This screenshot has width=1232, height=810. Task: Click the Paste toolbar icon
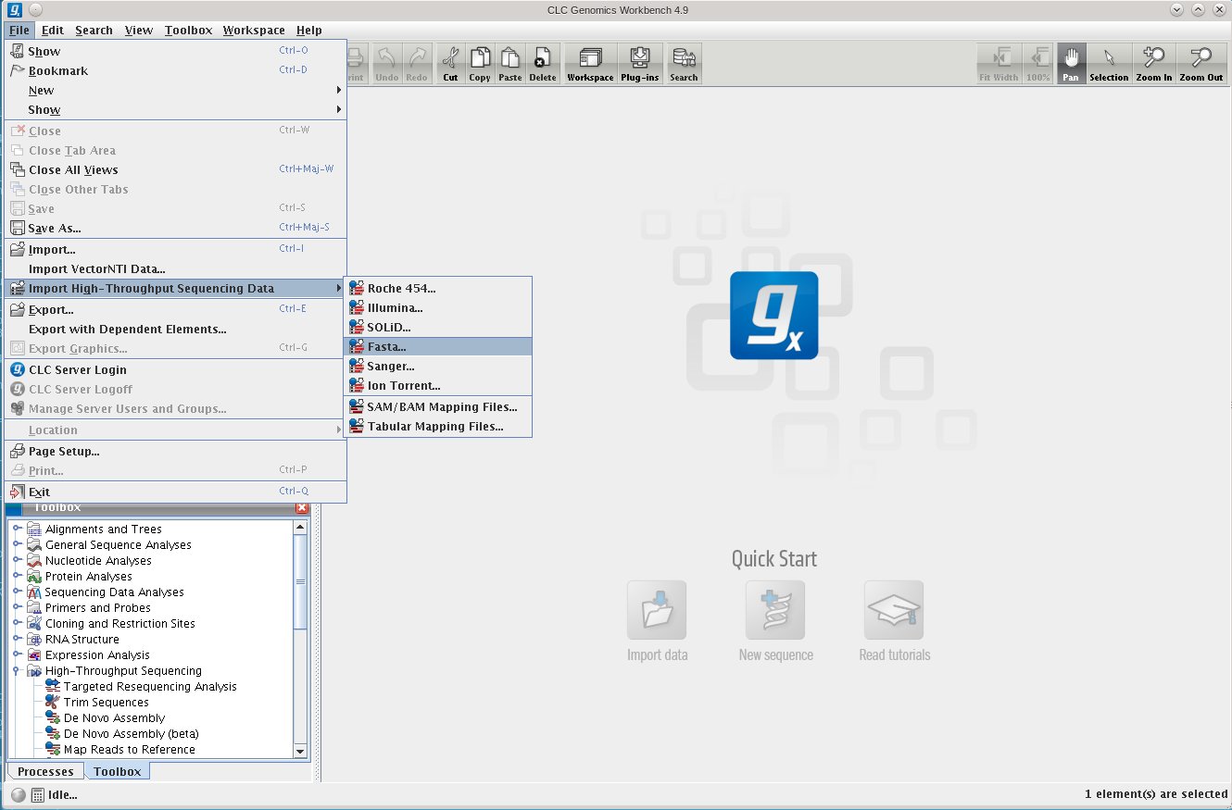coord(510,64)
